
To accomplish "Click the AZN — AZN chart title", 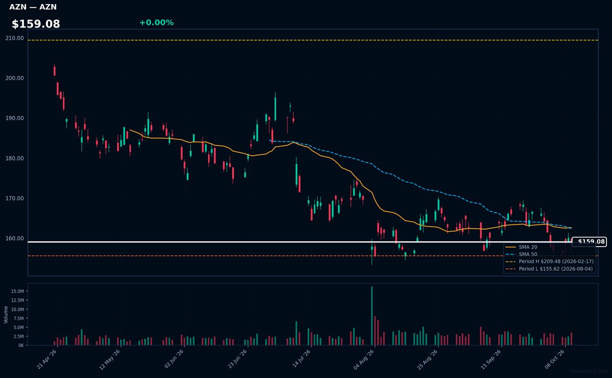I will 33,7.
